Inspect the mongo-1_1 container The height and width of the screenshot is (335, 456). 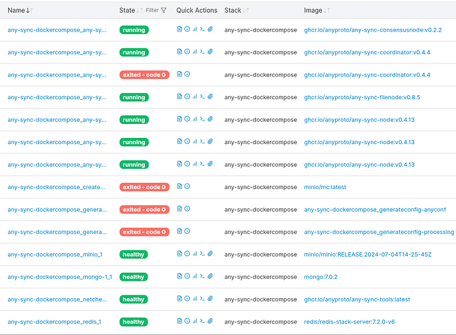point(187,276)
